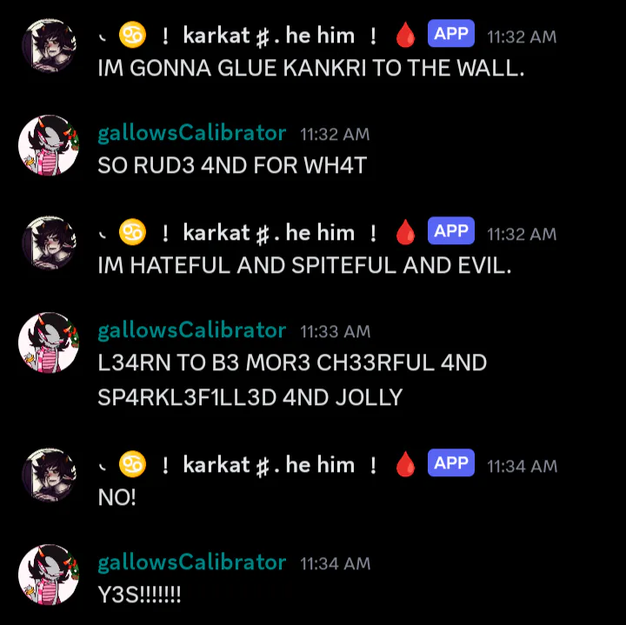Image resolution: width=626 pixels, height=625 pixels.
Task: Click gallowsCalibrator's avatar beside the L34RN TO B3 message
Action: pyautogui.click(x=49, y=342)
